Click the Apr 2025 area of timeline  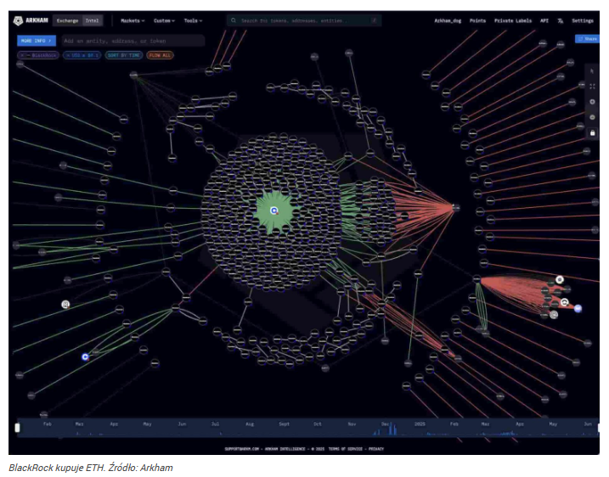click(x=519, y=424)
